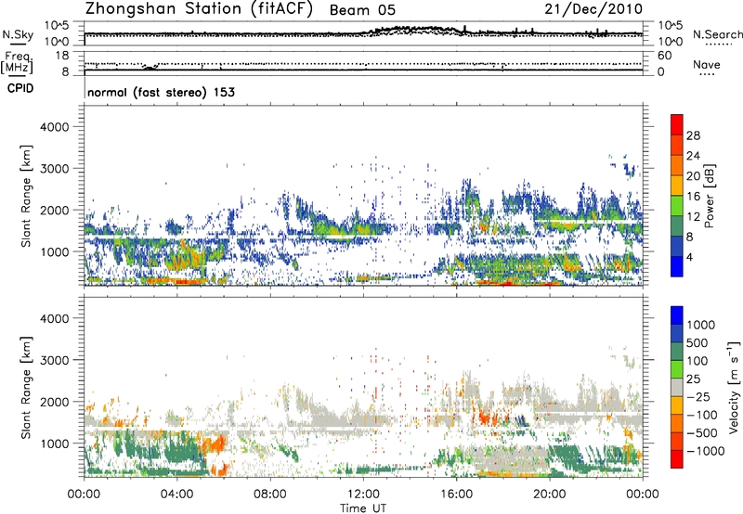This screenshot has width=743, height=514.
Task: Click the N.Sky axis label
Action: [18, 34]
